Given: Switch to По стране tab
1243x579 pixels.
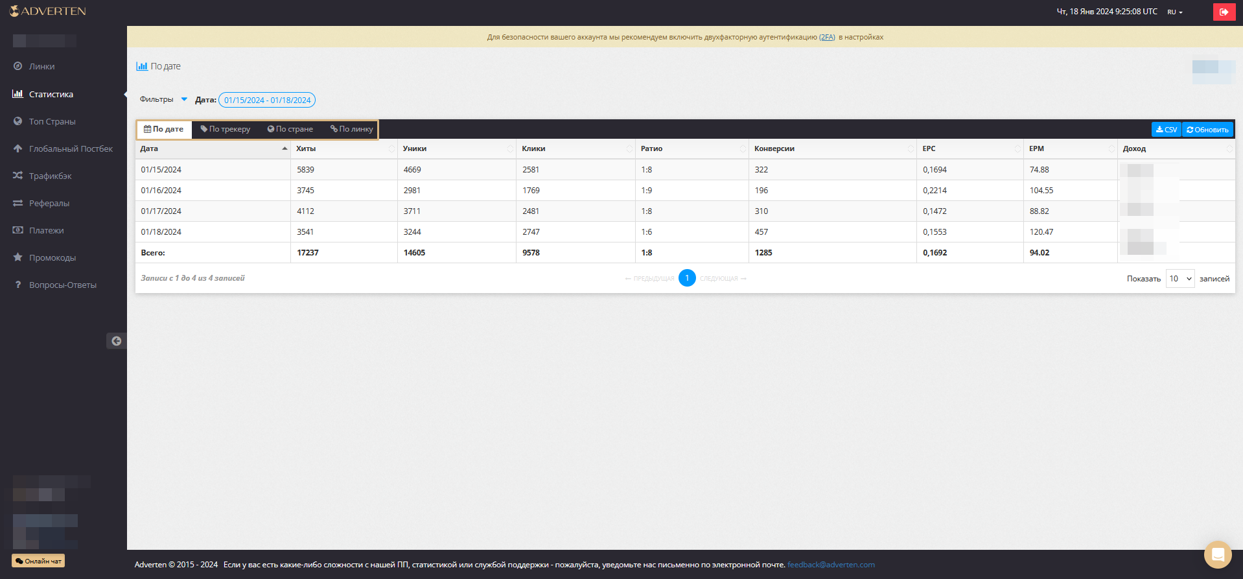Looking at the screenshot, I should coord(290,129).
